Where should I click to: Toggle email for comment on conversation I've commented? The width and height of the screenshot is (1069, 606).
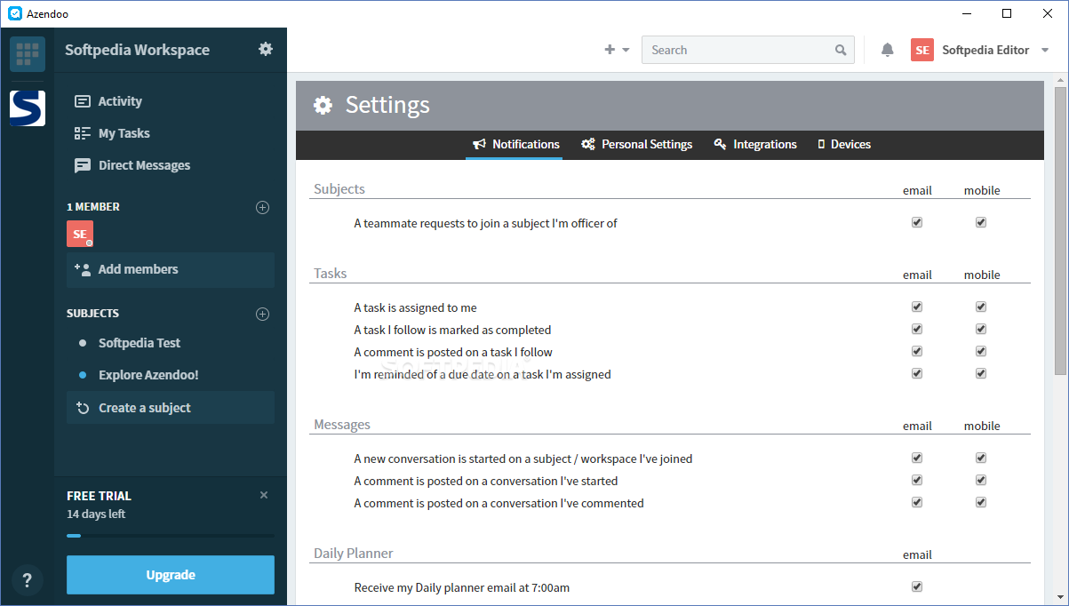[917, 502]
